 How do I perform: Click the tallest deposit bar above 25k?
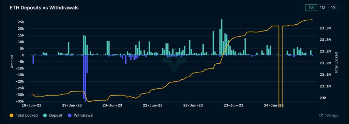coord(222,37)
